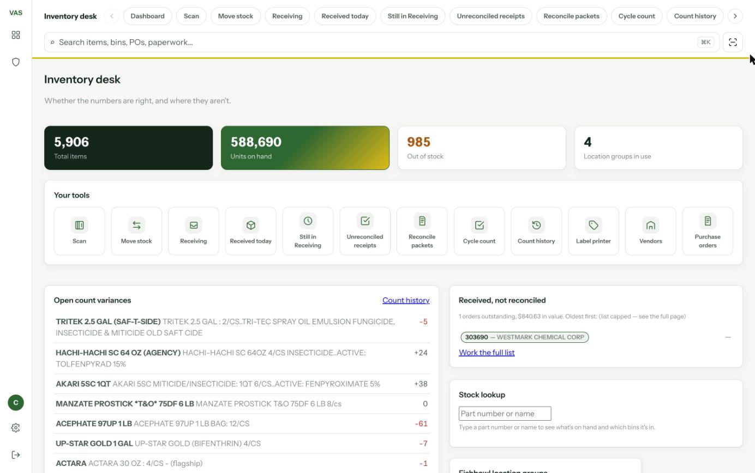Follow the Work the full list link

tap(487, 353)
